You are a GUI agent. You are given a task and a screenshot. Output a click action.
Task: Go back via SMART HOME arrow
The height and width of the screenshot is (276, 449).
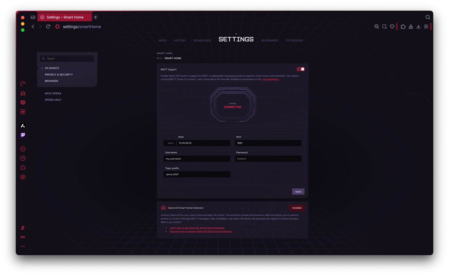(x=160, y=58)
